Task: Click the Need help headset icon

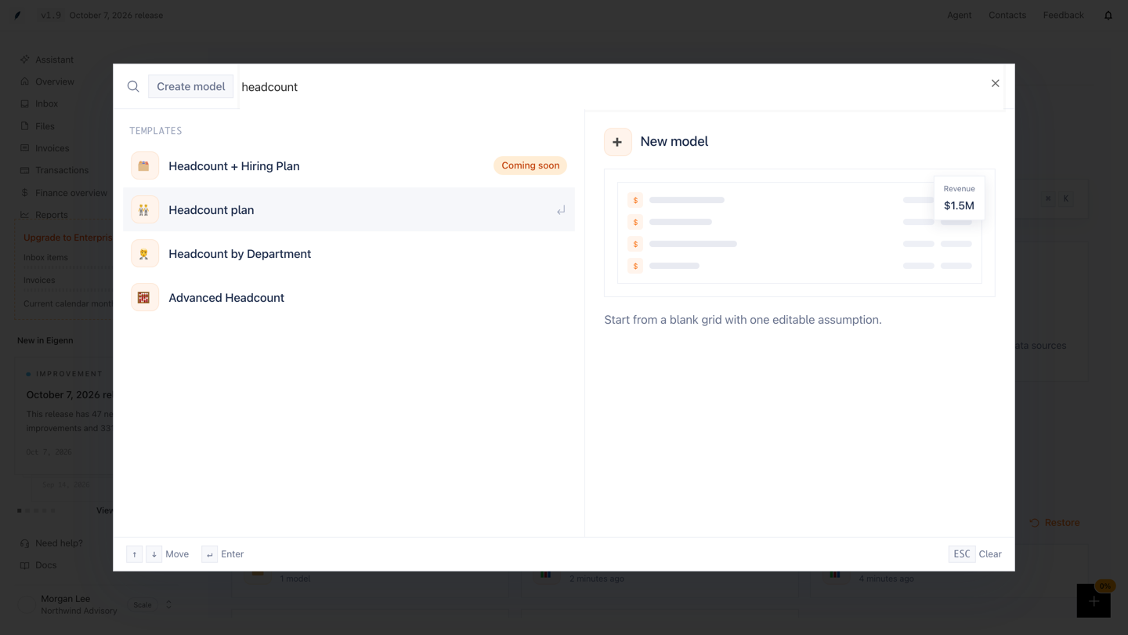Action: coord(25,543)
